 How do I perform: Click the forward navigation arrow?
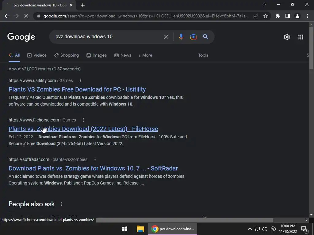coord(17,16)
